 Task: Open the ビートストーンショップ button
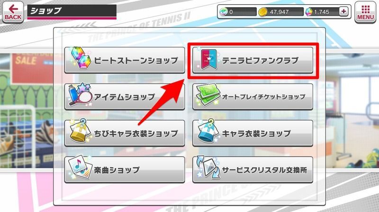[125, 60]
